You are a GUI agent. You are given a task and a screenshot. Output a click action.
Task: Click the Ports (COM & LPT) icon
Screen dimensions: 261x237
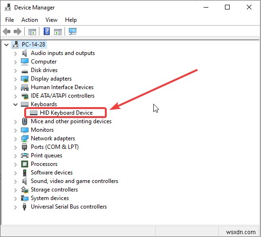coord(25,147)
